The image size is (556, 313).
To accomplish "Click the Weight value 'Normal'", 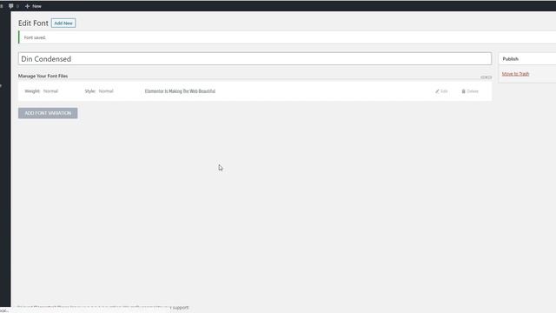I will (50, 91).
